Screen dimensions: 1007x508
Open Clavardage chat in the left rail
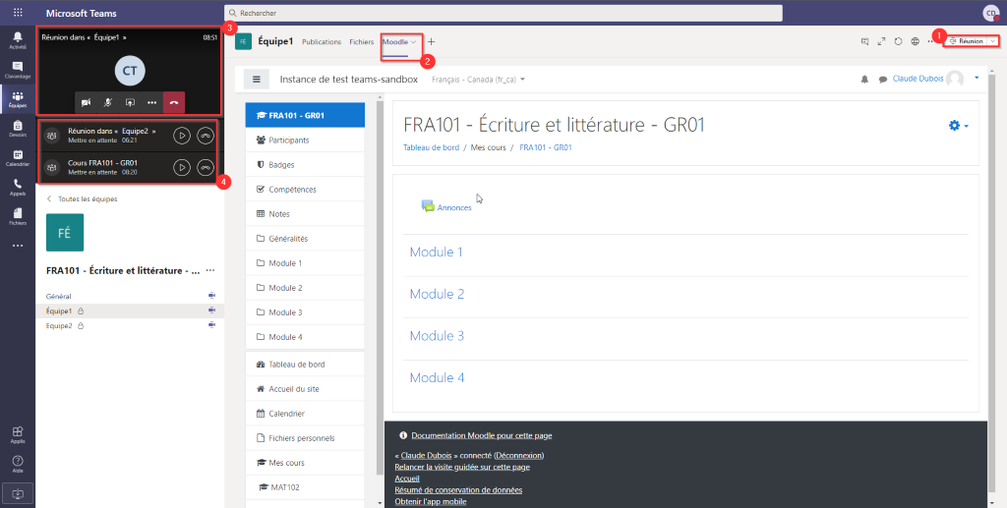pos(18,70)
